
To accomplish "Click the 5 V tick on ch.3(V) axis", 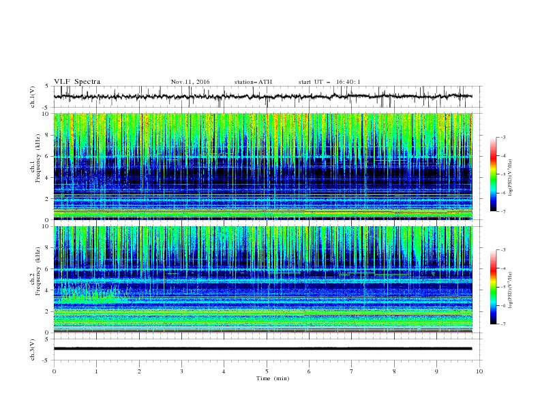I will click(x=47, y=339).
